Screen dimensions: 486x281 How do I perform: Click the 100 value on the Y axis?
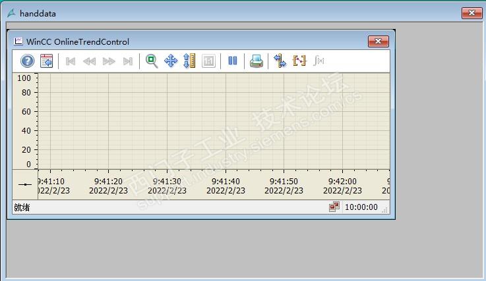coord(24,78)
